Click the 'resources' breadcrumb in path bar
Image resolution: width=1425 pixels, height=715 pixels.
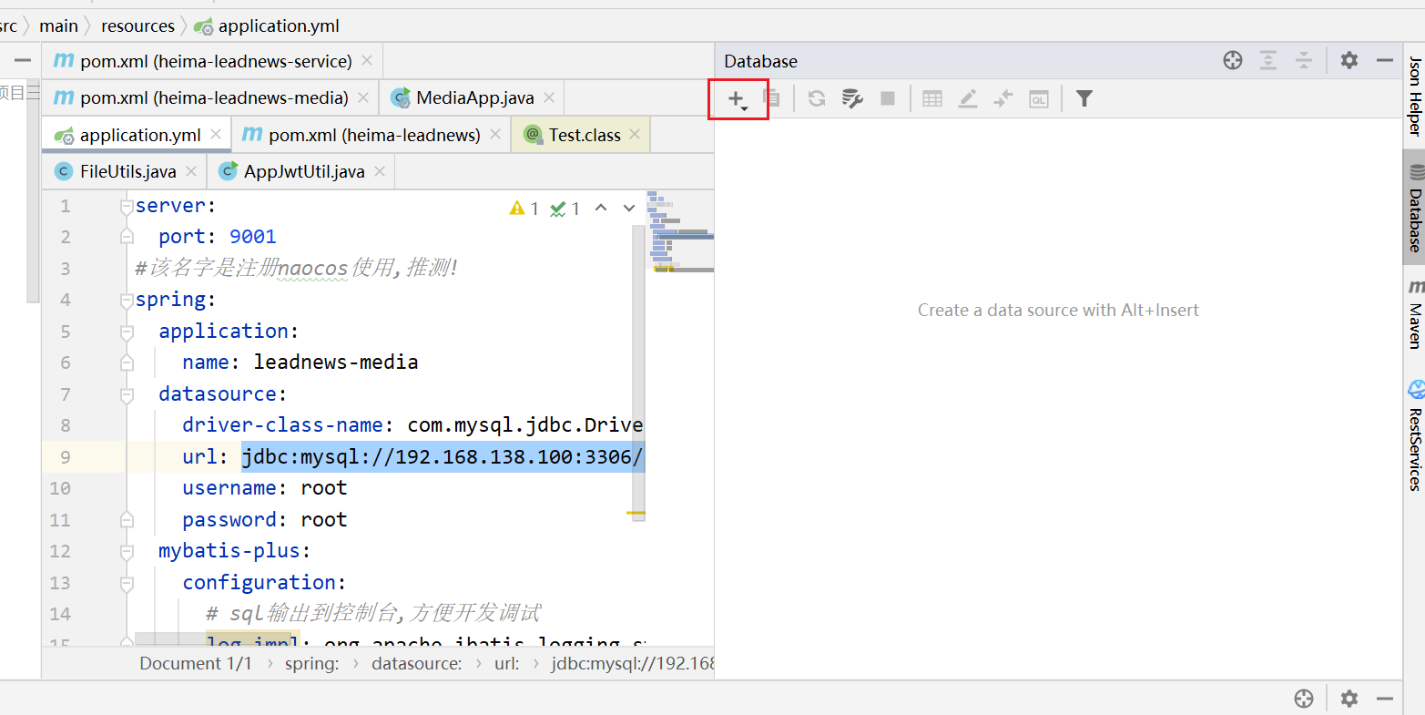pos(137,26)
